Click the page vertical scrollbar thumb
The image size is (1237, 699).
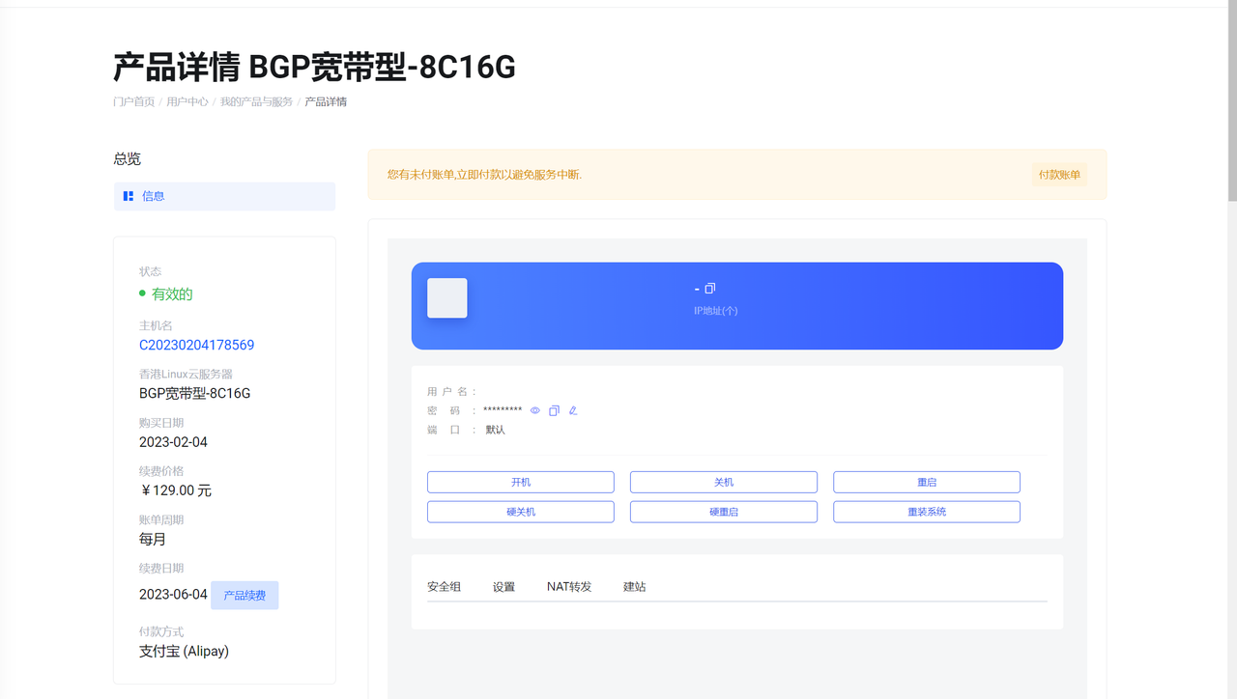pyautogui.click(x=1231, y=101)
